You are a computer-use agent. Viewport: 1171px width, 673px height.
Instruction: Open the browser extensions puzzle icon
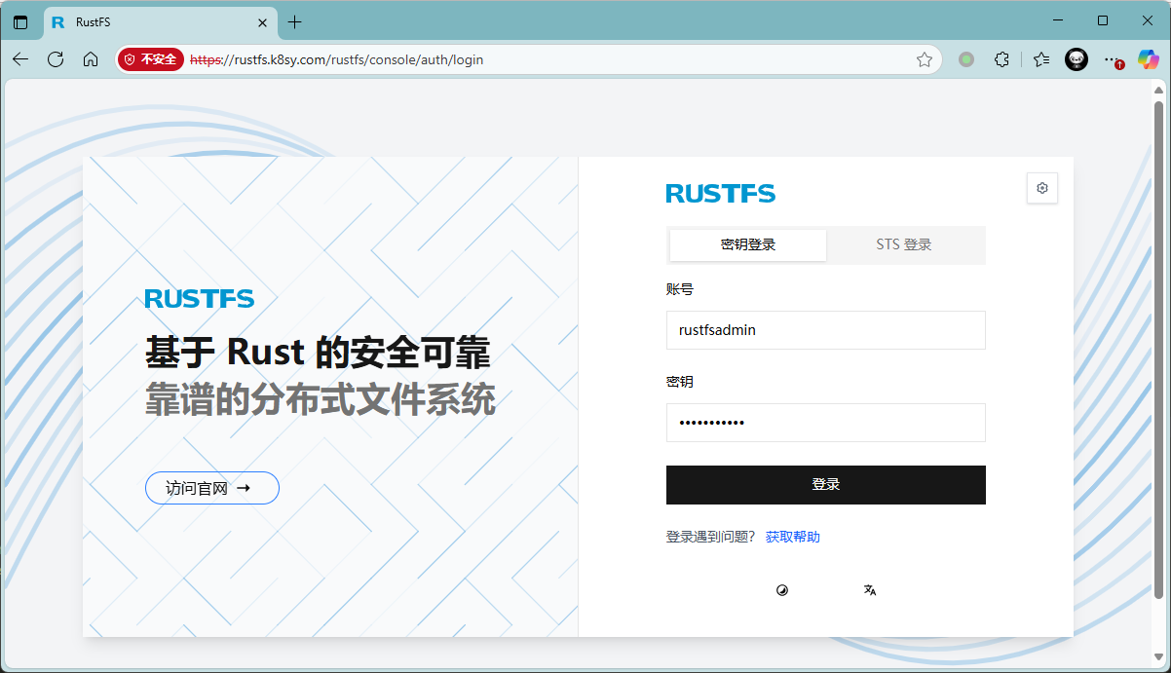click(1001, 59)
